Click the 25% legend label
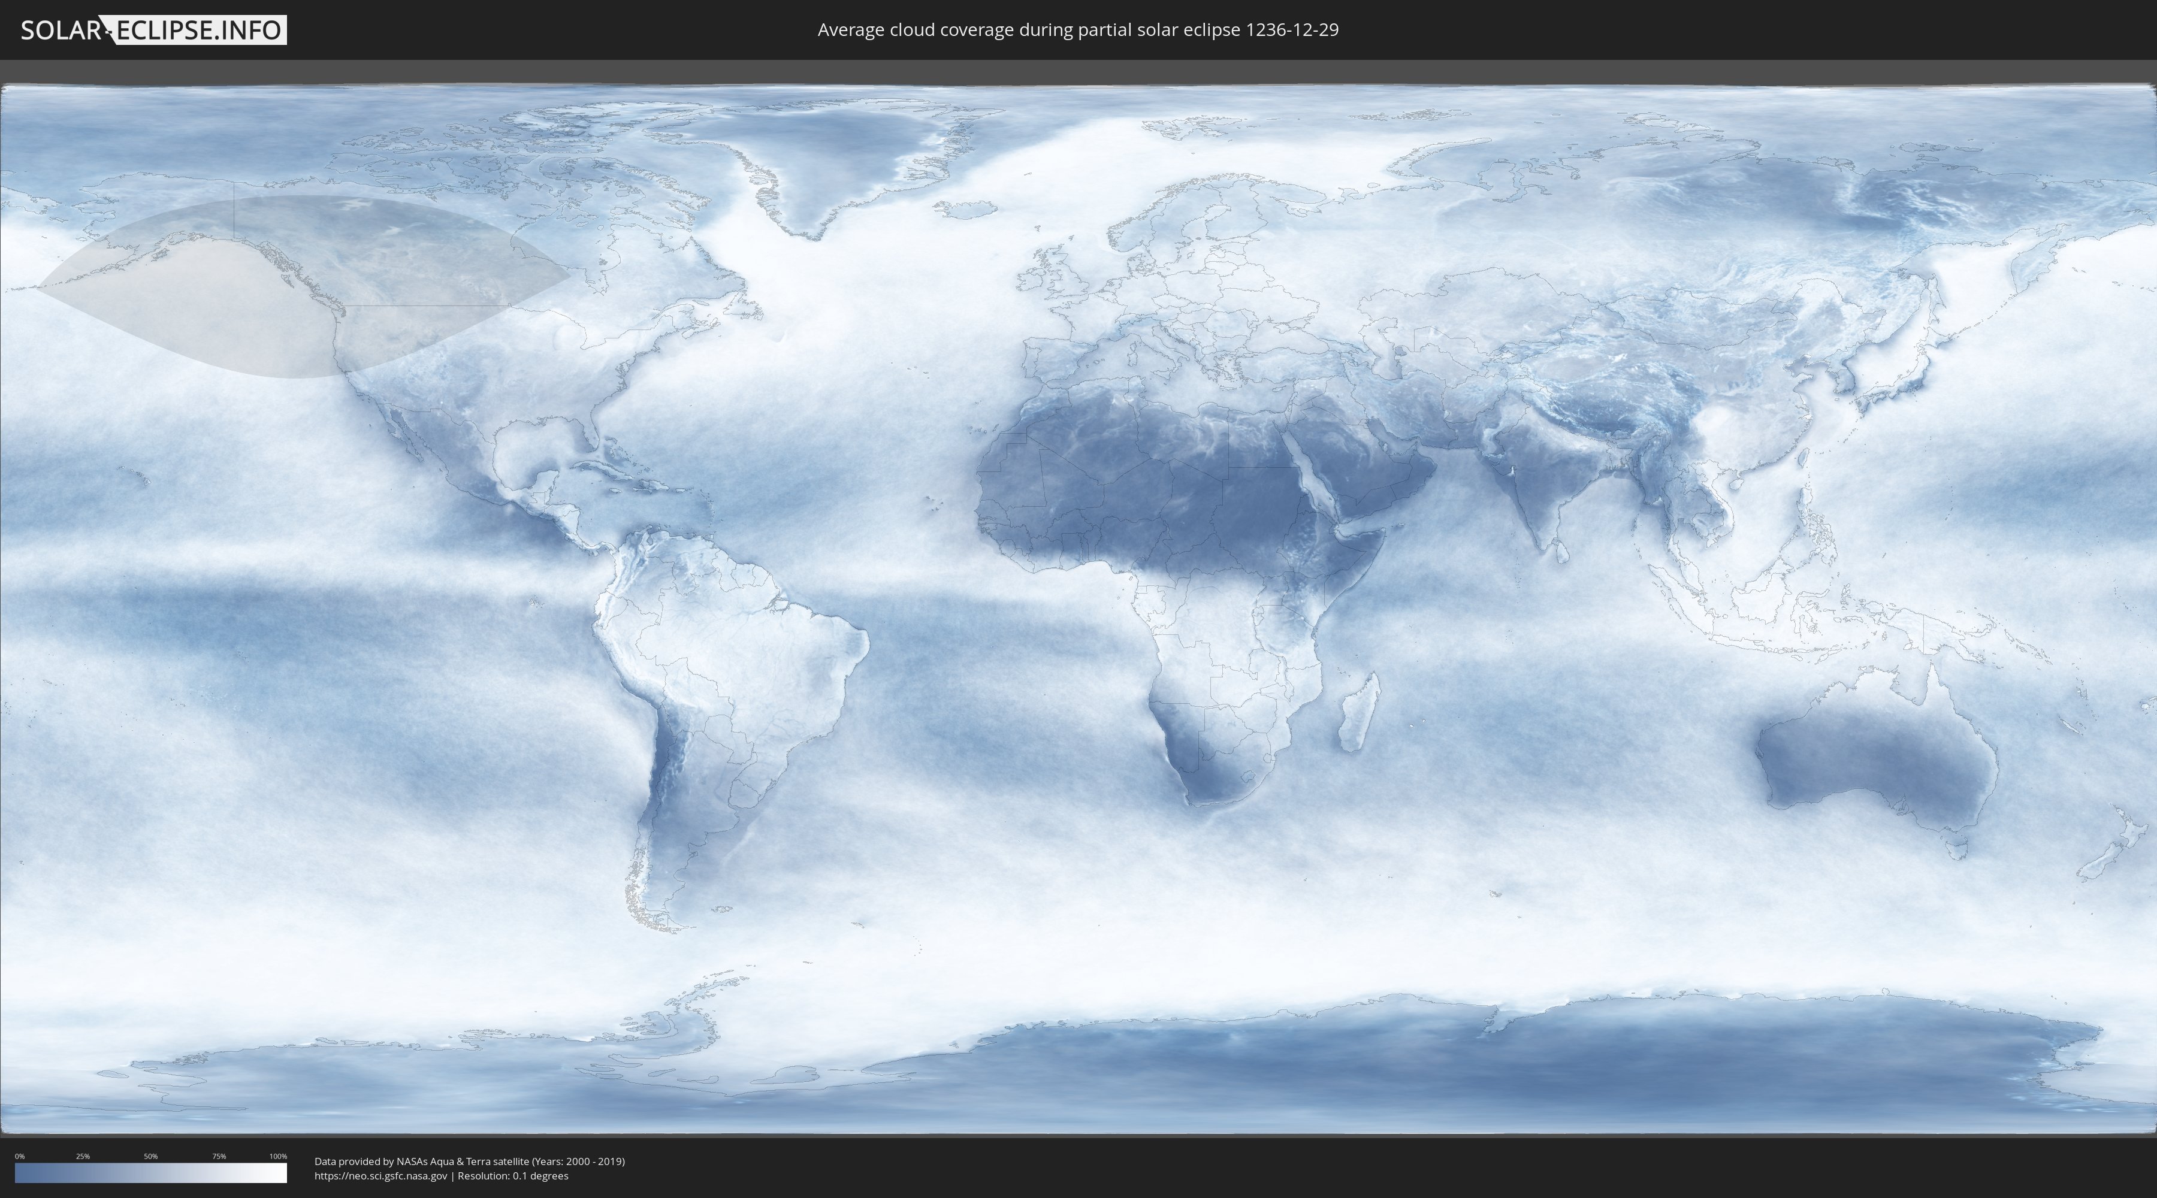2157x1198 pixels. (83, 1156)
